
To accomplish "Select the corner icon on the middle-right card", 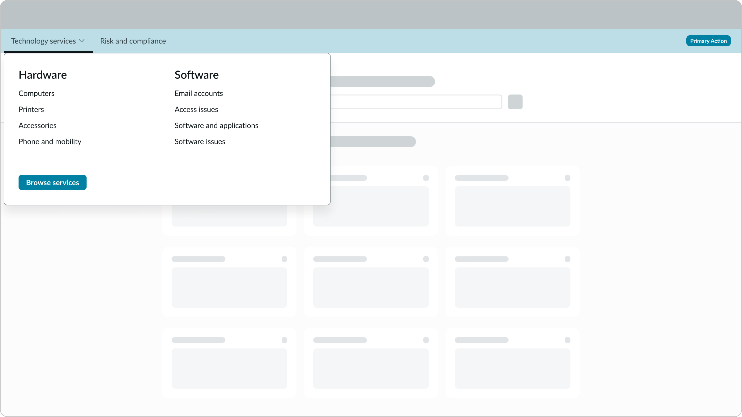I will pos(568,259).
